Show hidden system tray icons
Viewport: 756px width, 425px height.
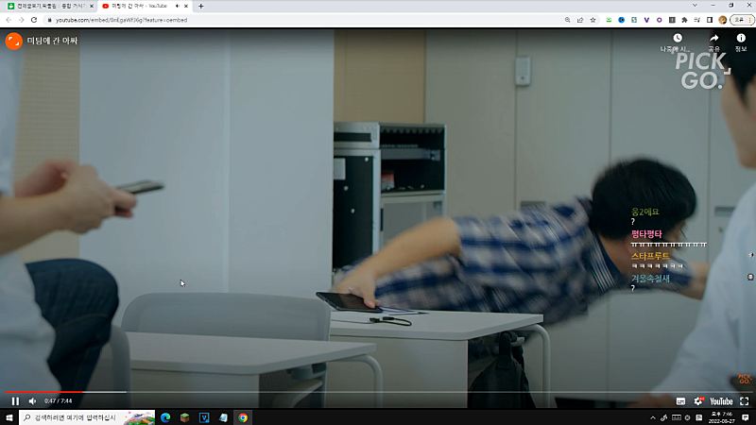[653, 417]
